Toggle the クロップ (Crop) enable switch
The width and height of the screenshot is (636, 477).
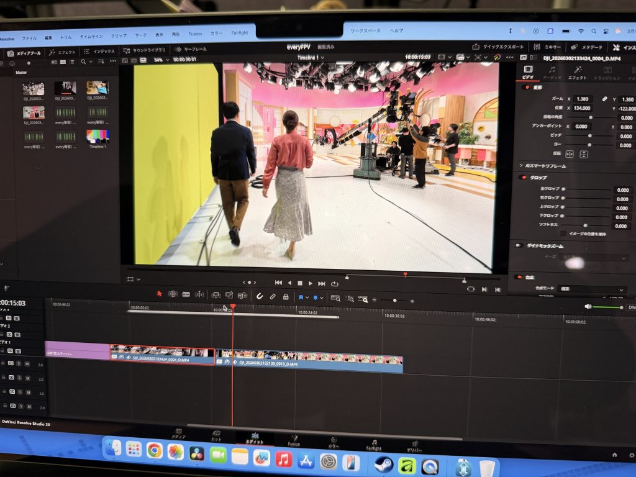pos(523,178)
